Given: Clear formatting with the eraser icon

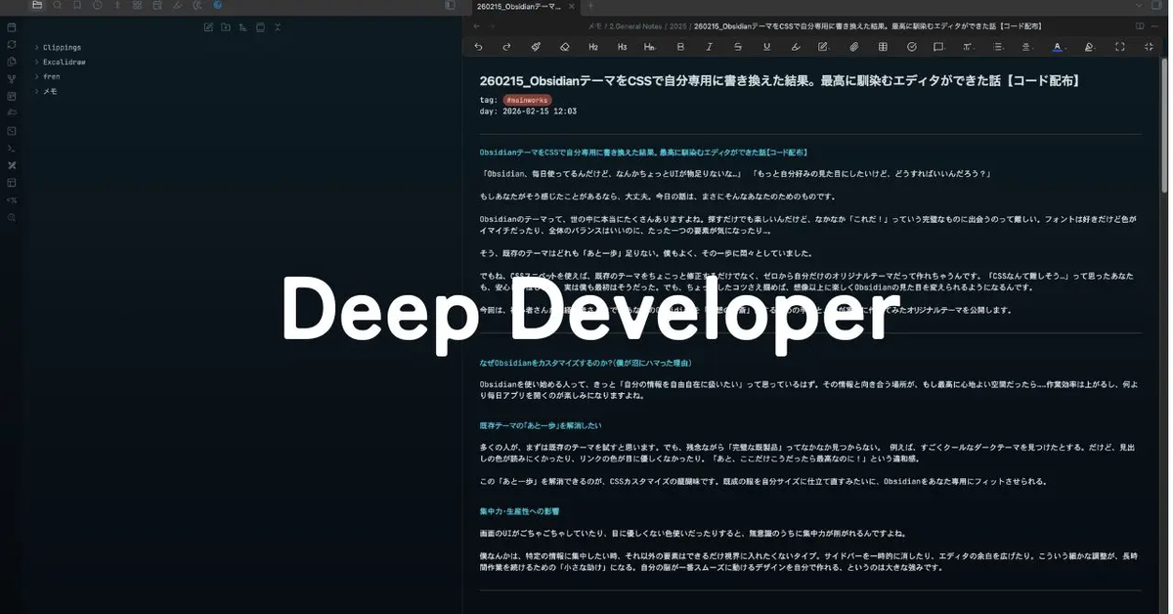Looking at the screenshot, I should (564, 46).
